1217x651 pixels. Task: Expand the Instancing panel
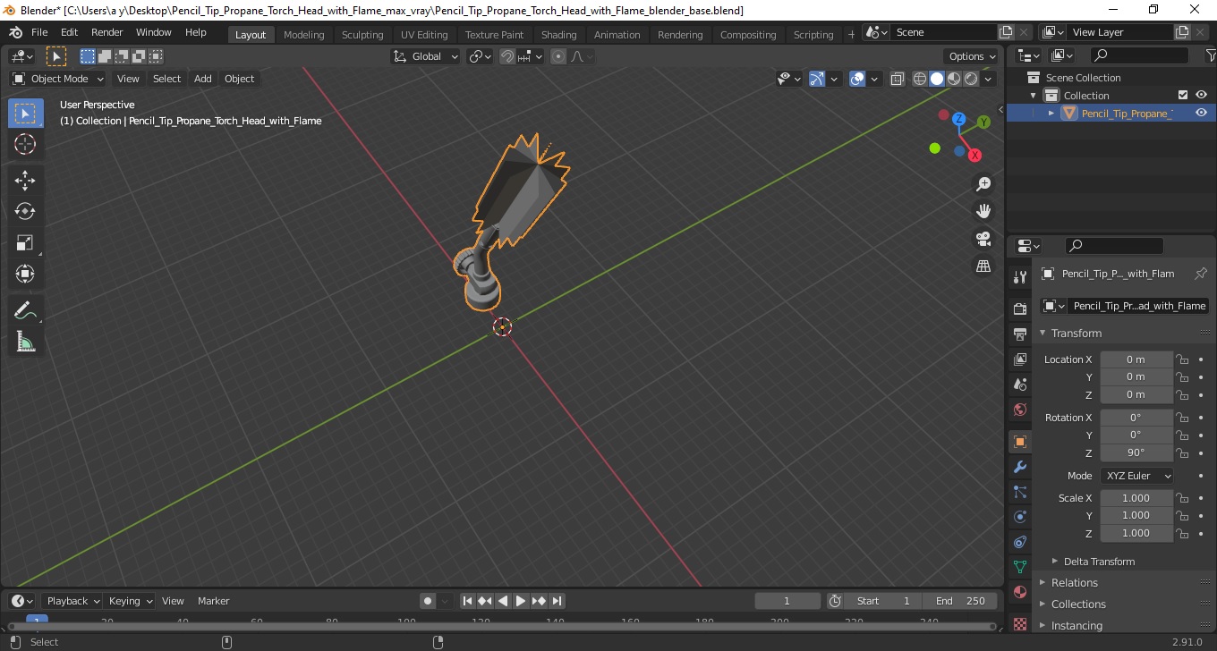(x=1077, y=625)
